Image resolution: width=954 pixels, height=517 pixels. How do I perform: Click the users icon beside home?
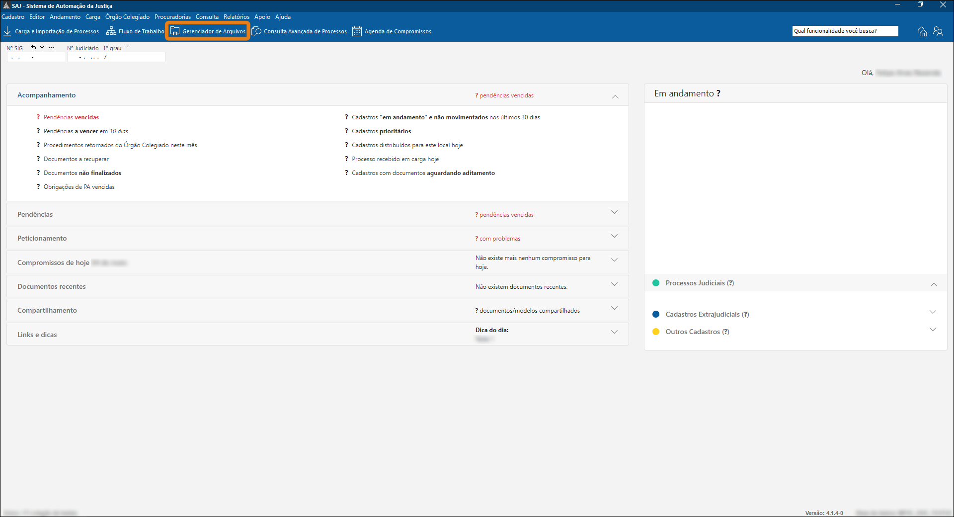938,31
